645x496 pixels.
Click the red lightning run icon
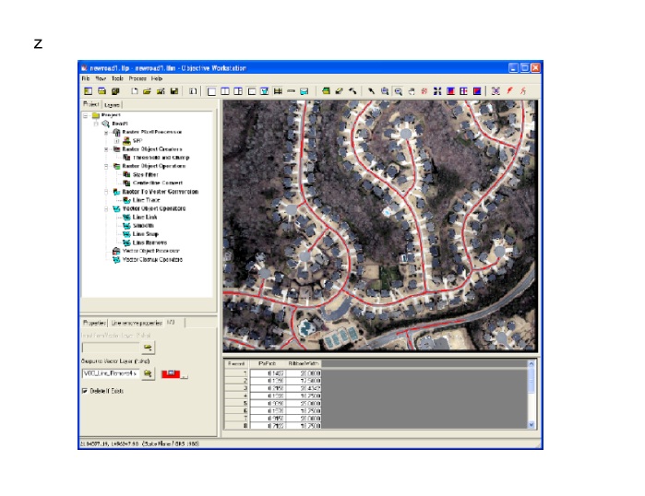(x=508, y=91)
